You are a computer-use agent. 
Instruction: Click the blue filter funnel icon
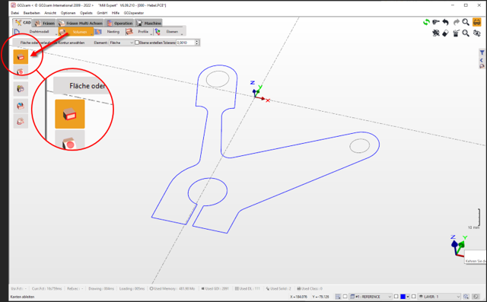482,52
